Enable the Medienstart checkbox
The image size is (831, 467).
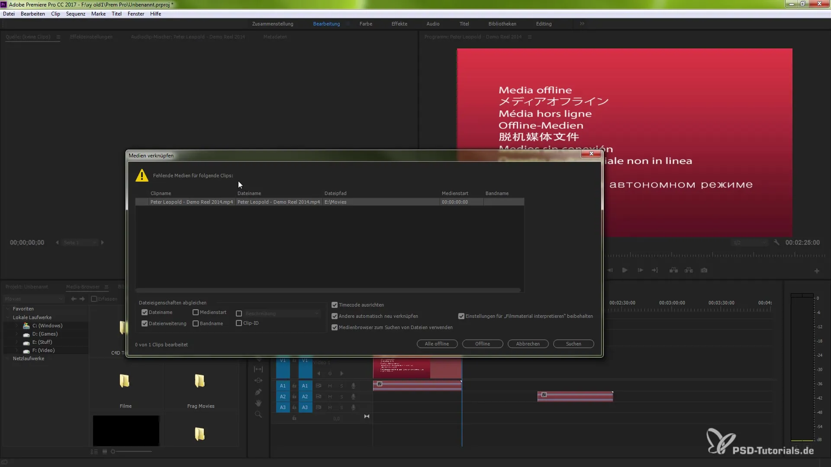[196, 312]
